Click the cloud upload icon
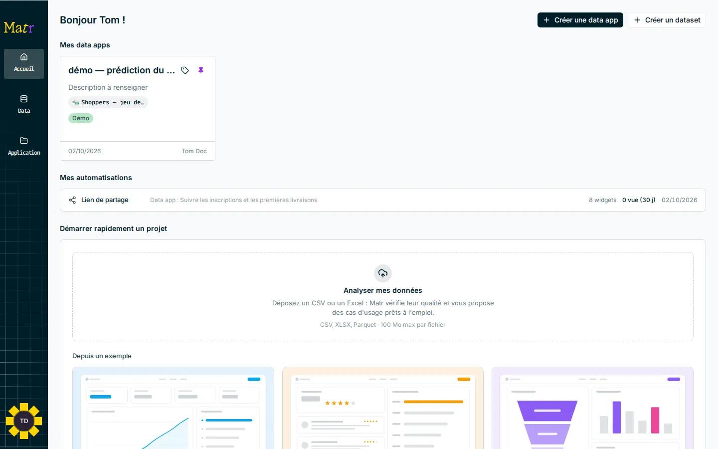 (x=383, y=273)
